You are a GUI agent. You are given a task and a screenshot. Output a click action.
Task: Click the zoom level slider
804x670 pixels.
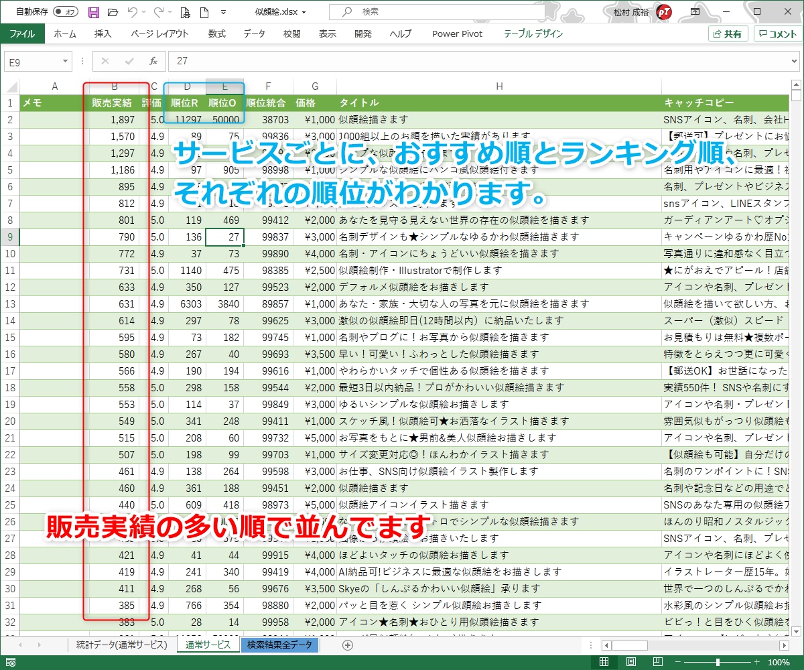[718, 662]
